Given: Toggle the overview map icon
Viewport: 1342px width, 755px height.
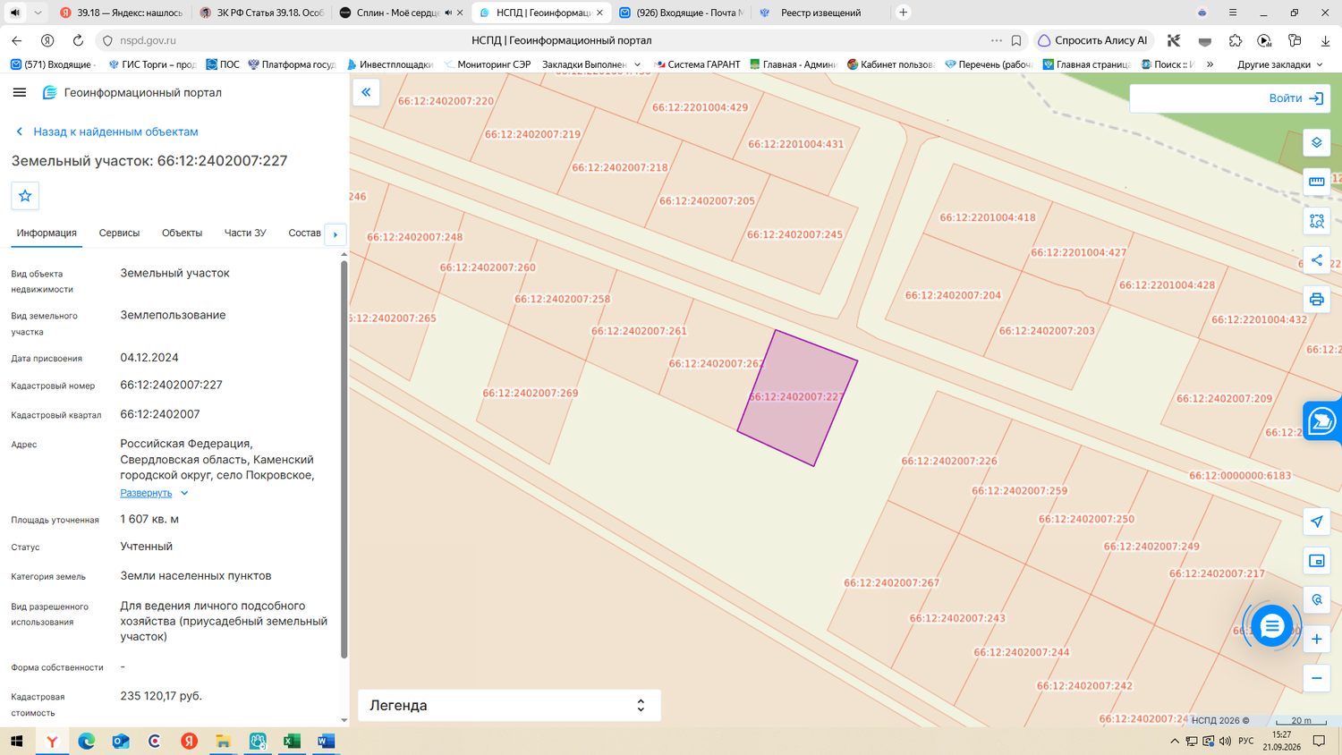Looking at the screenshot, I should (1316, 561).
